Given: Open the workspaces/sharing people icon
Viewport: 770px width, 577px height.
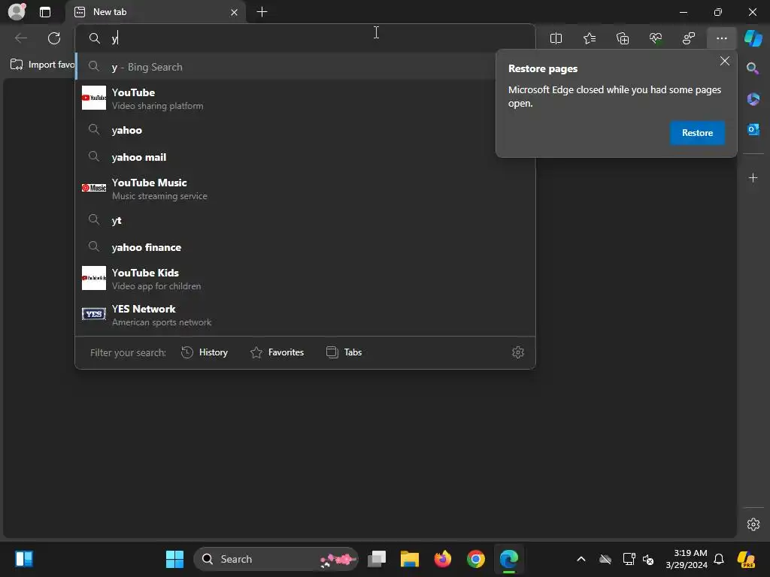Looking at the screenshot, I should [x=689, y=38].
